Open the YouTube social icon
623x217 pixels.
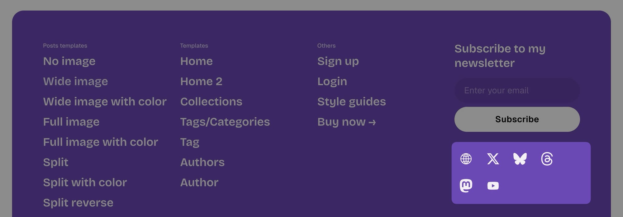[x=493, y=186]
